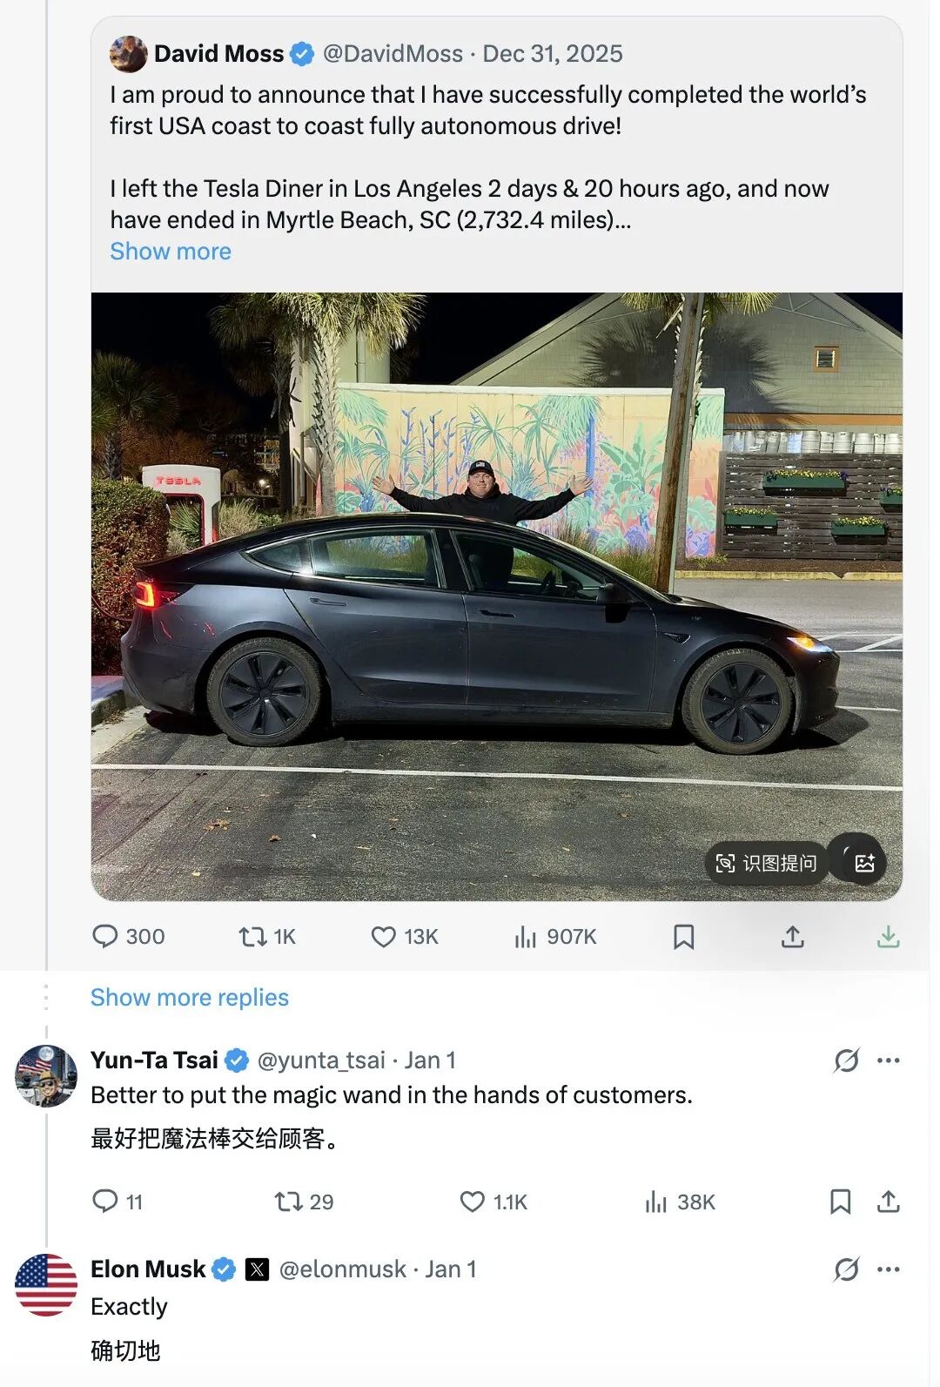Repost Yun-Ta Tsai's reply
Screen dimensions: 940x1387
[287, 1202]
